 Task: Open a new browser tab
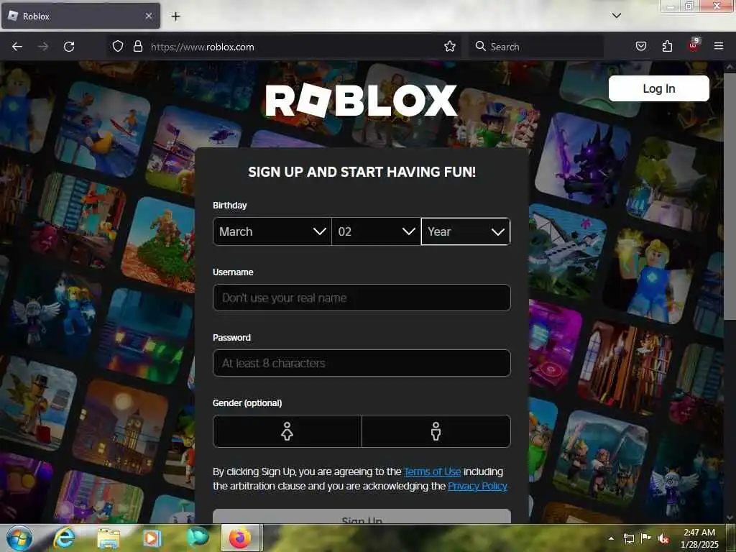pos(175,17)
